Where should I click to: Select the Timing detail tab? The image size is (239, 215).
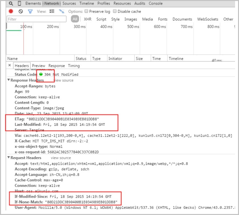pyautogui.click(x=74, y=66)
